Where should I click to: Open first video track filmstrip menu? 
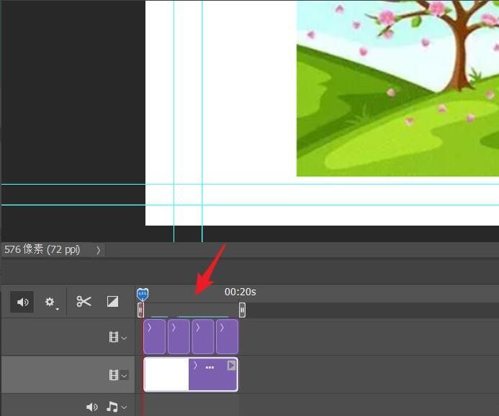coord(117,337)
